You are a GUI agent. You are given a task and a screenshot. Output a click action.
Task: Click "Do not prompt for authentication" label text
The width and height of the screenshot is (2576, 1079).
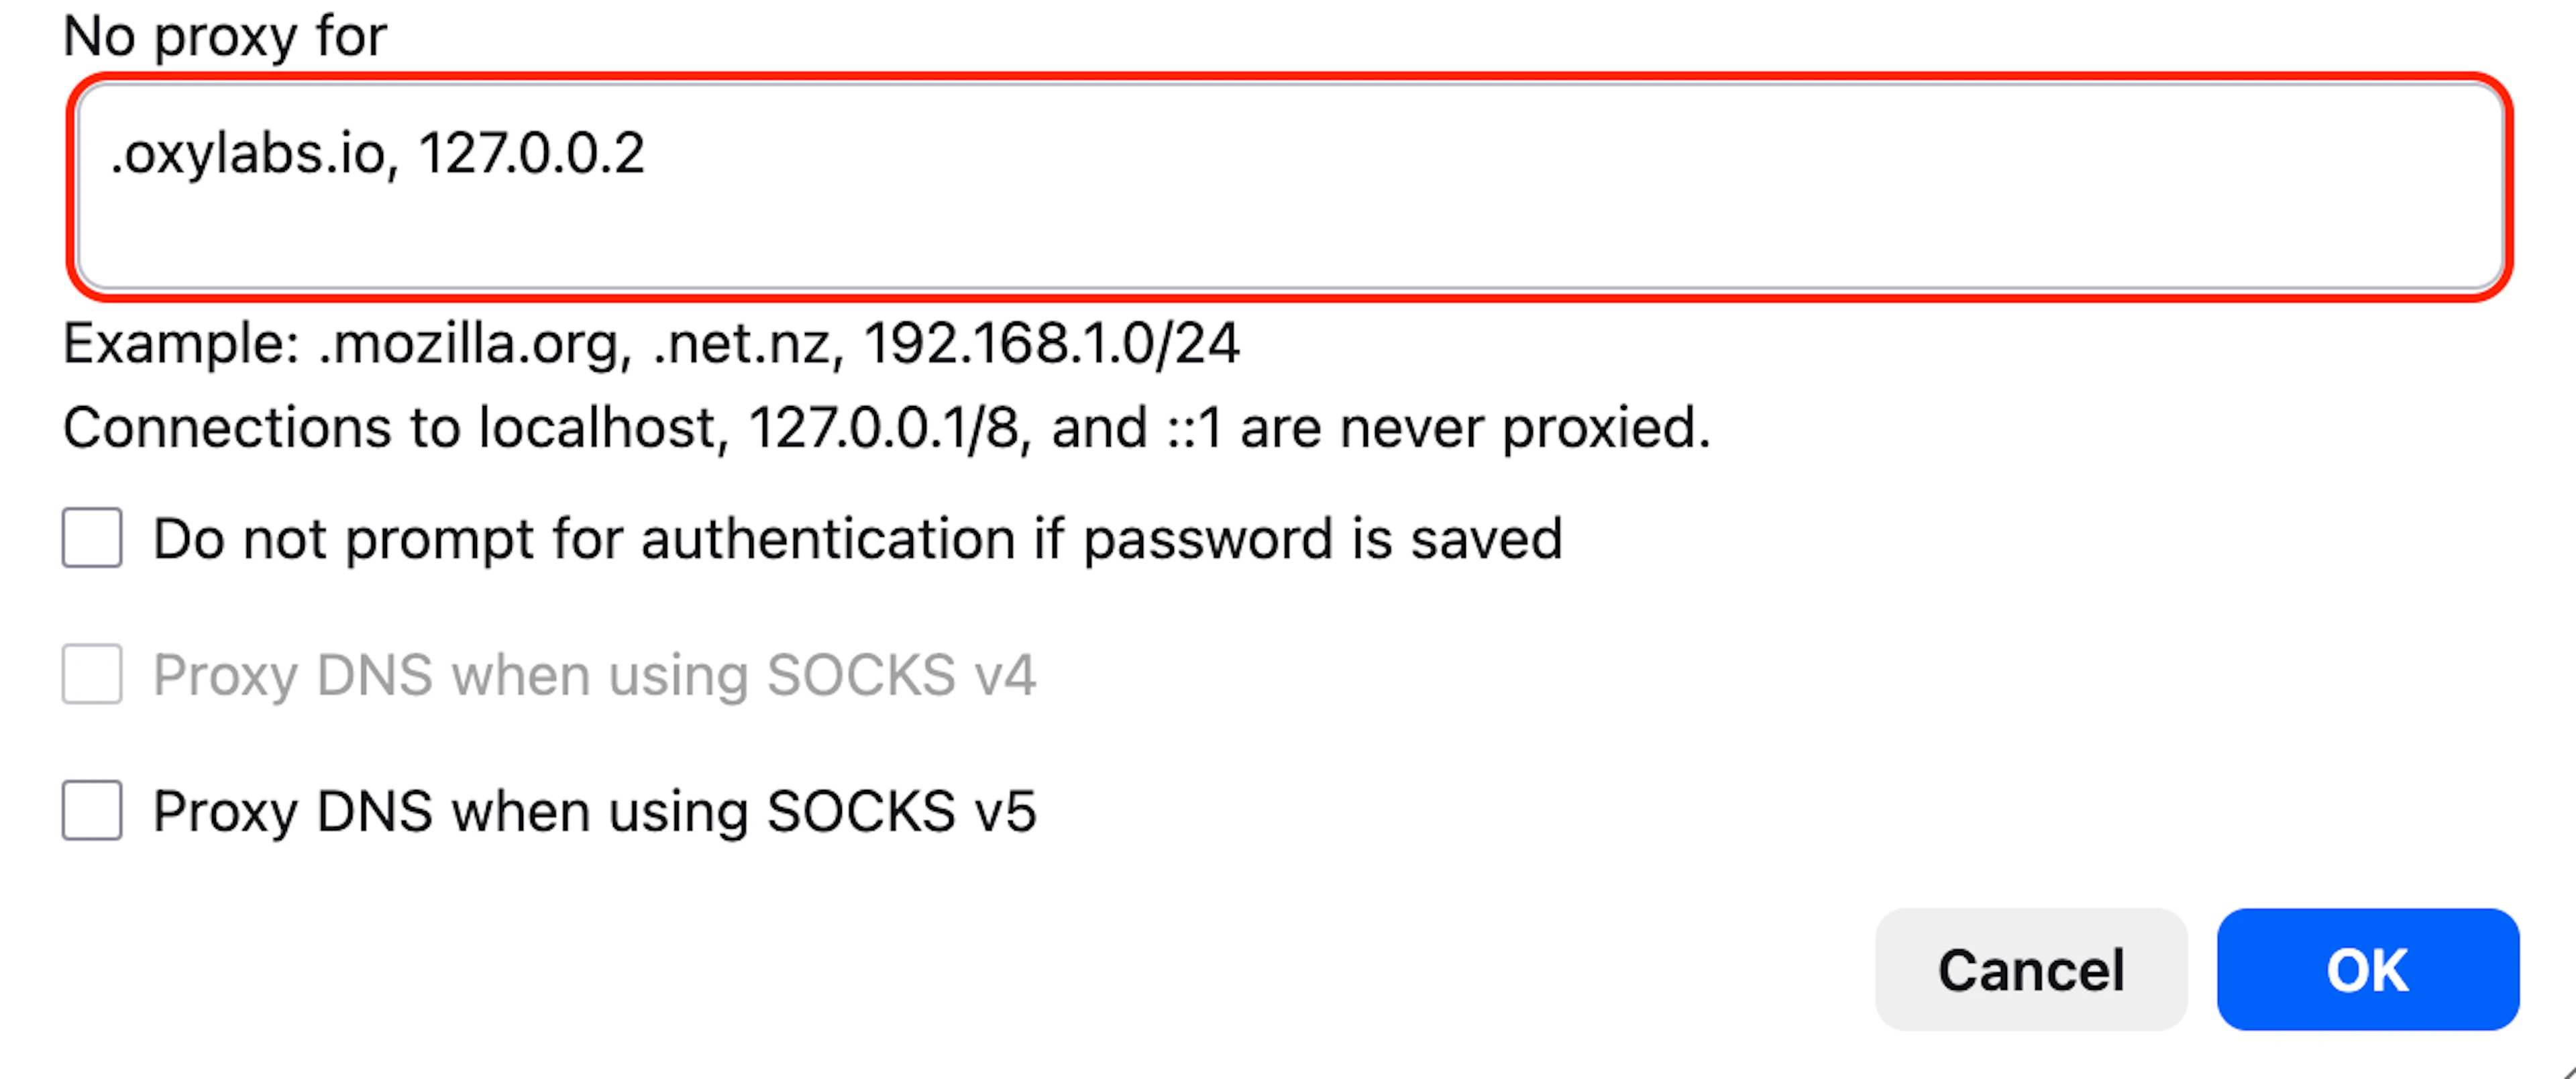857,539
